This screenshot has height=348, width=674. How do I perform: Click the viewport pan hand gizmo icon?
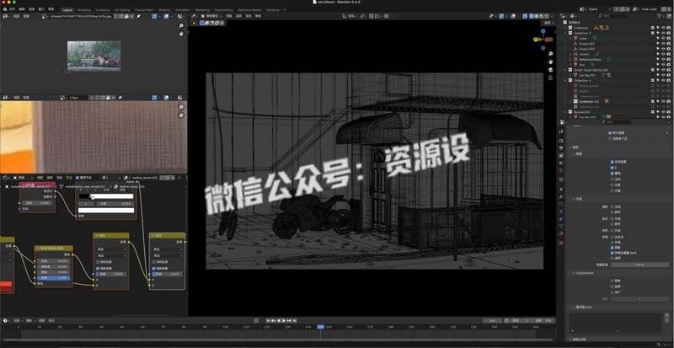pos(551,62)
